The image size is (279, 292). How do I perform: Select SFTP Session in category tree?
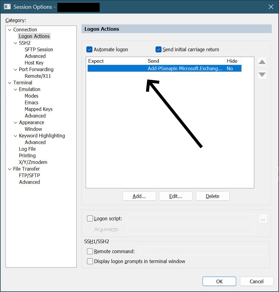39,49
